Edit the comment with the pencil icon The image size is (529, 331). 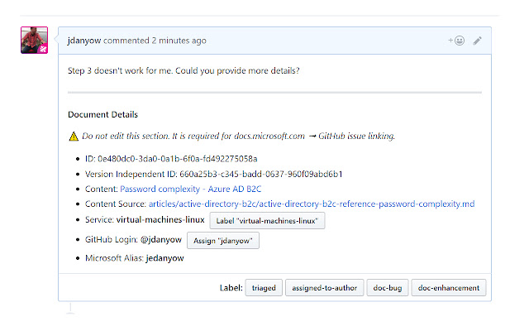[x=477, y=40]
